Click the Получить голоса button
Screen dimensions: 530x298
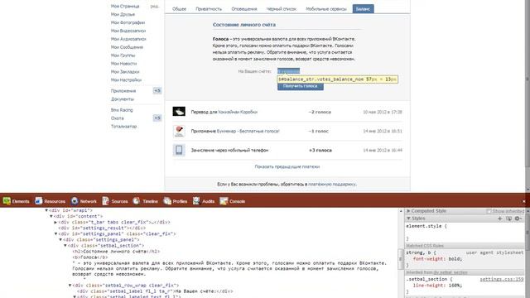300,86
